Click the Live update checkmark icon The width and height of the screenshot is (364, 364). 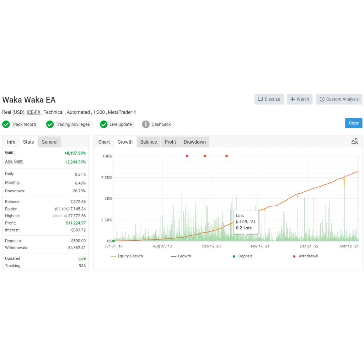tap(104, 124)
